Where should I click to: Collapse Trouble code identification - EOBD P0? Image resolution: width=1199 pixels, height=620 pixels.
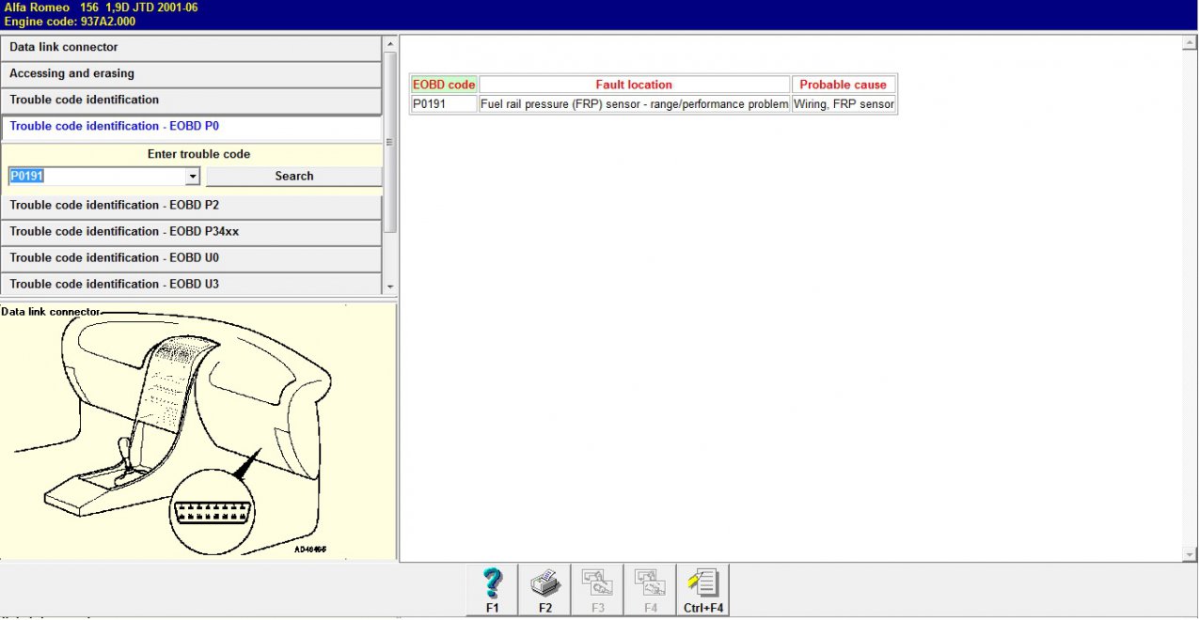[x=191, y=126]
